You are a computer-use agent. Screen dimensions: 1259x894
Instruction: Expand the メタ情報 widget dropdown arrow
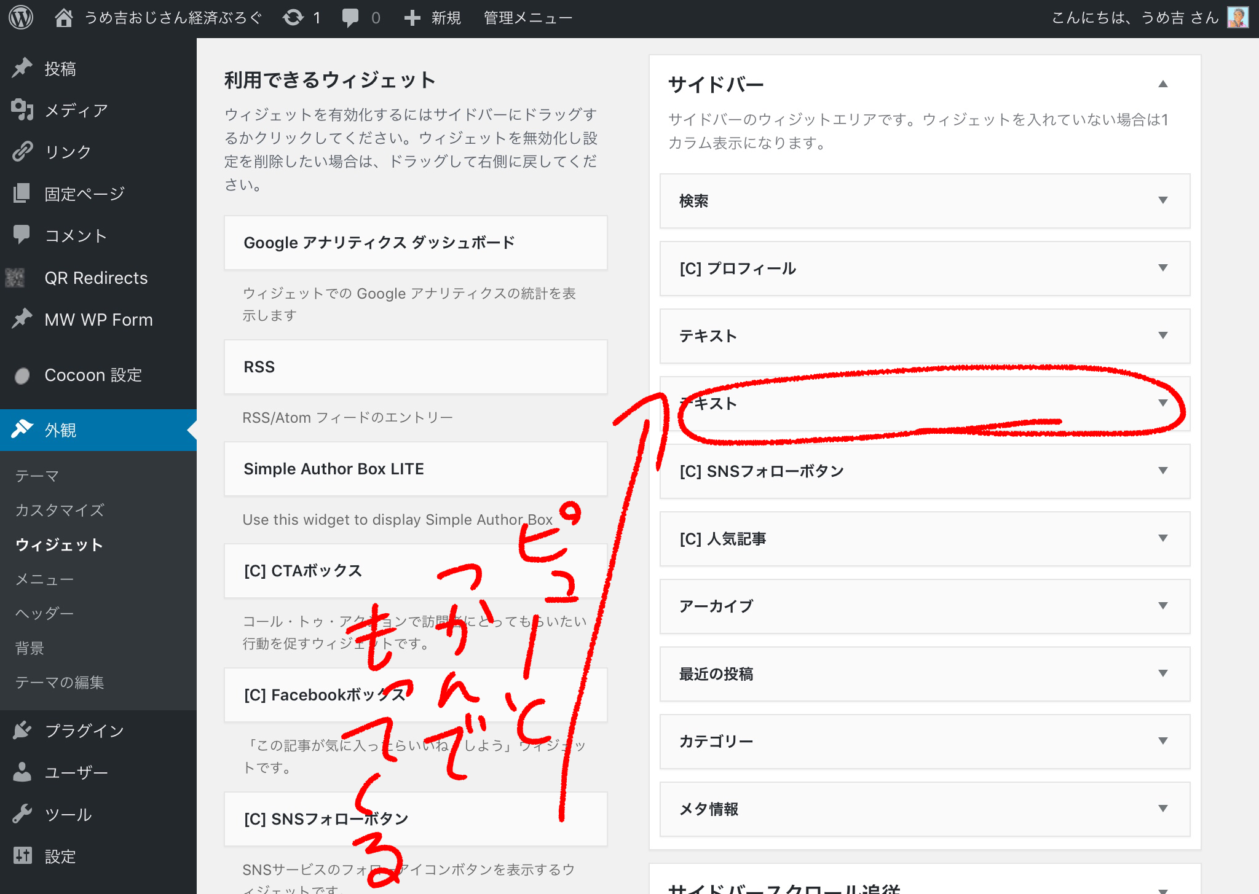click(1162, 809)
